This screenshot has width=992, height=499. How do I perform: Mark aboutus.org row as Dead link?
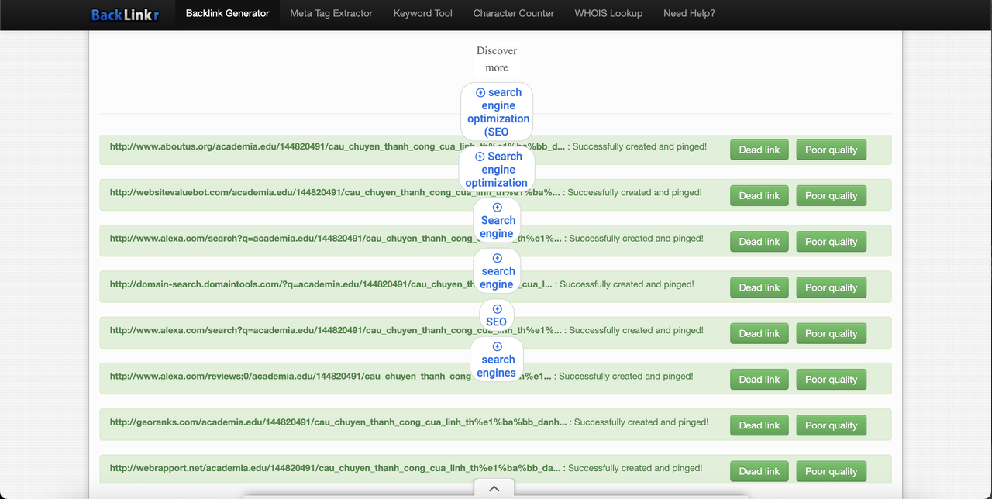pos(759,150)
